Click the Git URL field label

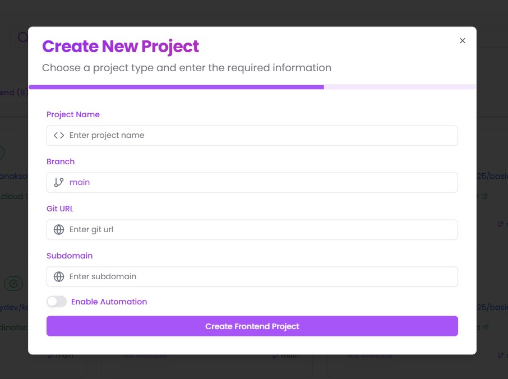pyautogui.click(x=60, y=209)
